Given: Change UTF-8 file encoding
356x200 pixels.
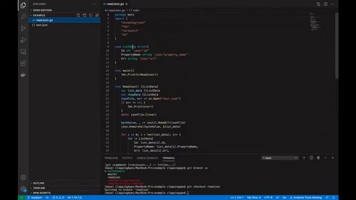Looking at the screenshot, I should point(268,198).
